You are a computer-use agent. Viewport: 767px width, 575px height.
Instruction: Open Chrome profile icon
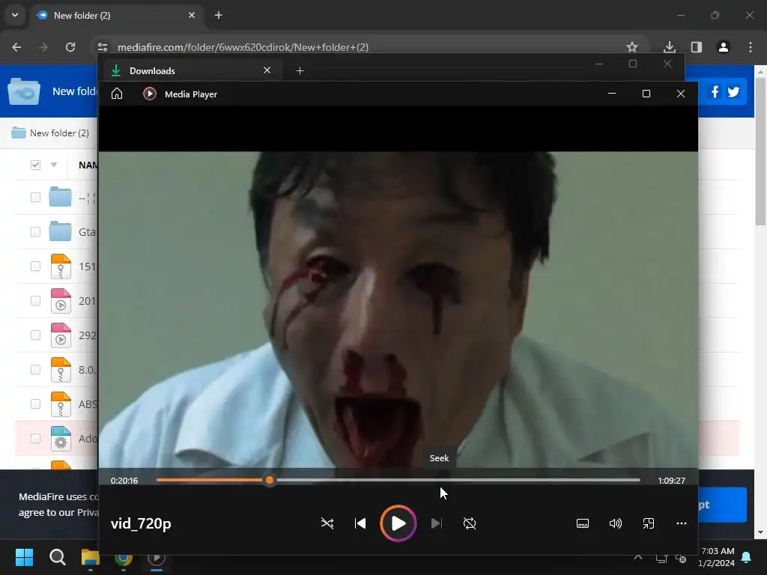(x=724, y=47)
